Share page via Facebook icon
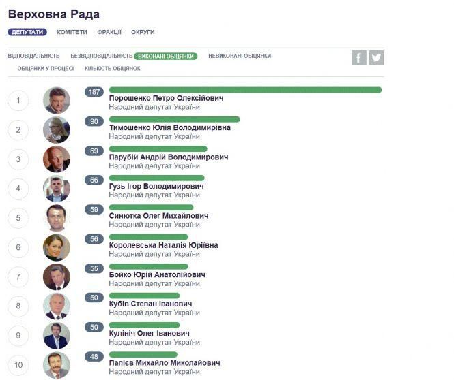 [x=359, y=58]
